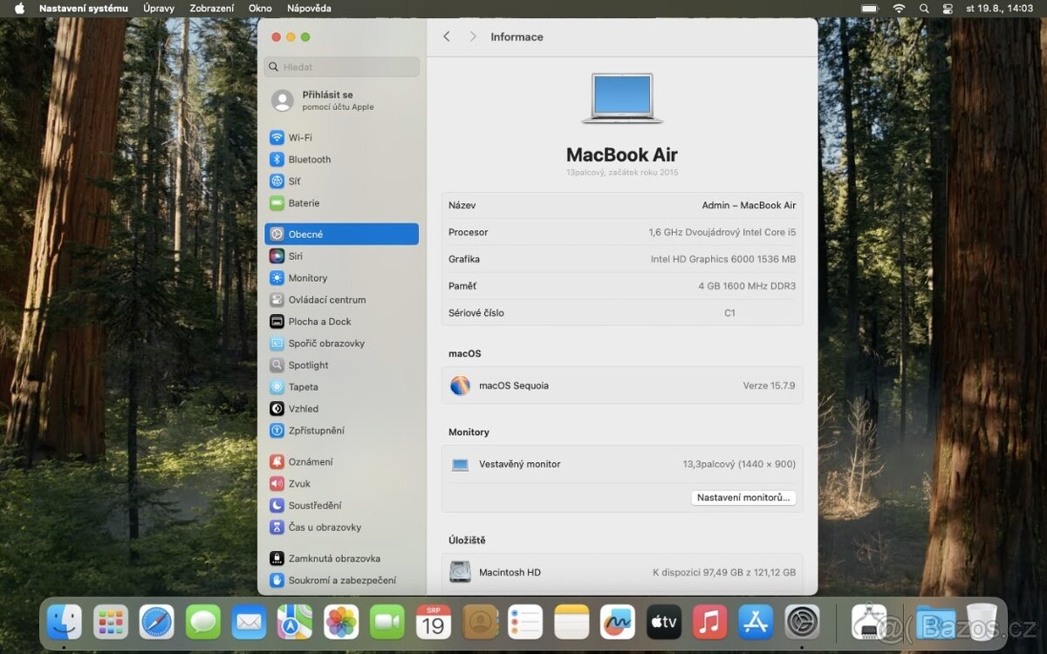Open Soukromí a zabezpečení settings
1047x654 pixels.
tap(341, 581)
